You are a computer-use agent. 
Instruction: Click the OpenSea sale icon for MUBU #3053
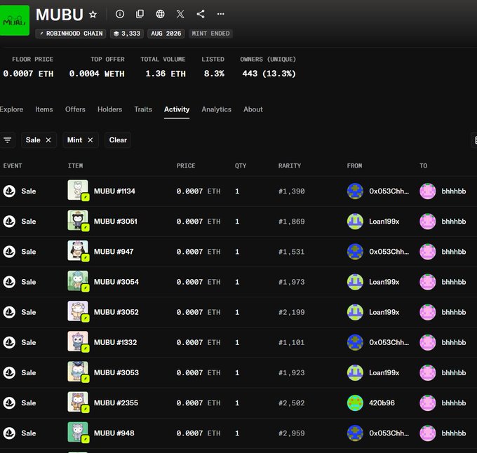[9, 373]
